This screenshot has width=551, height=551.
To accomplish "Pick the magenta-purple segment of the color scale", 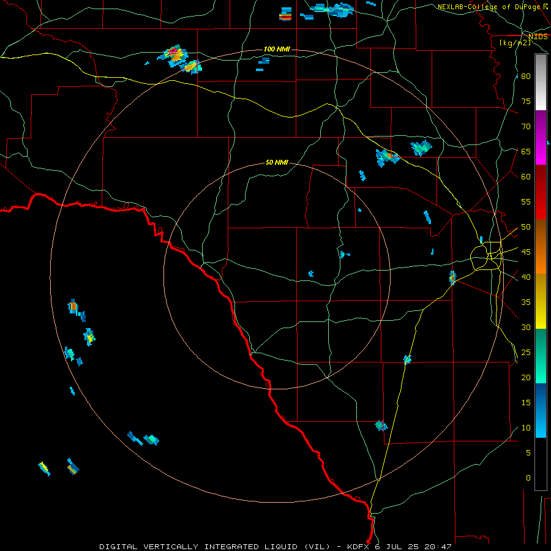I will pyautogui.click(x=541, y=138).
